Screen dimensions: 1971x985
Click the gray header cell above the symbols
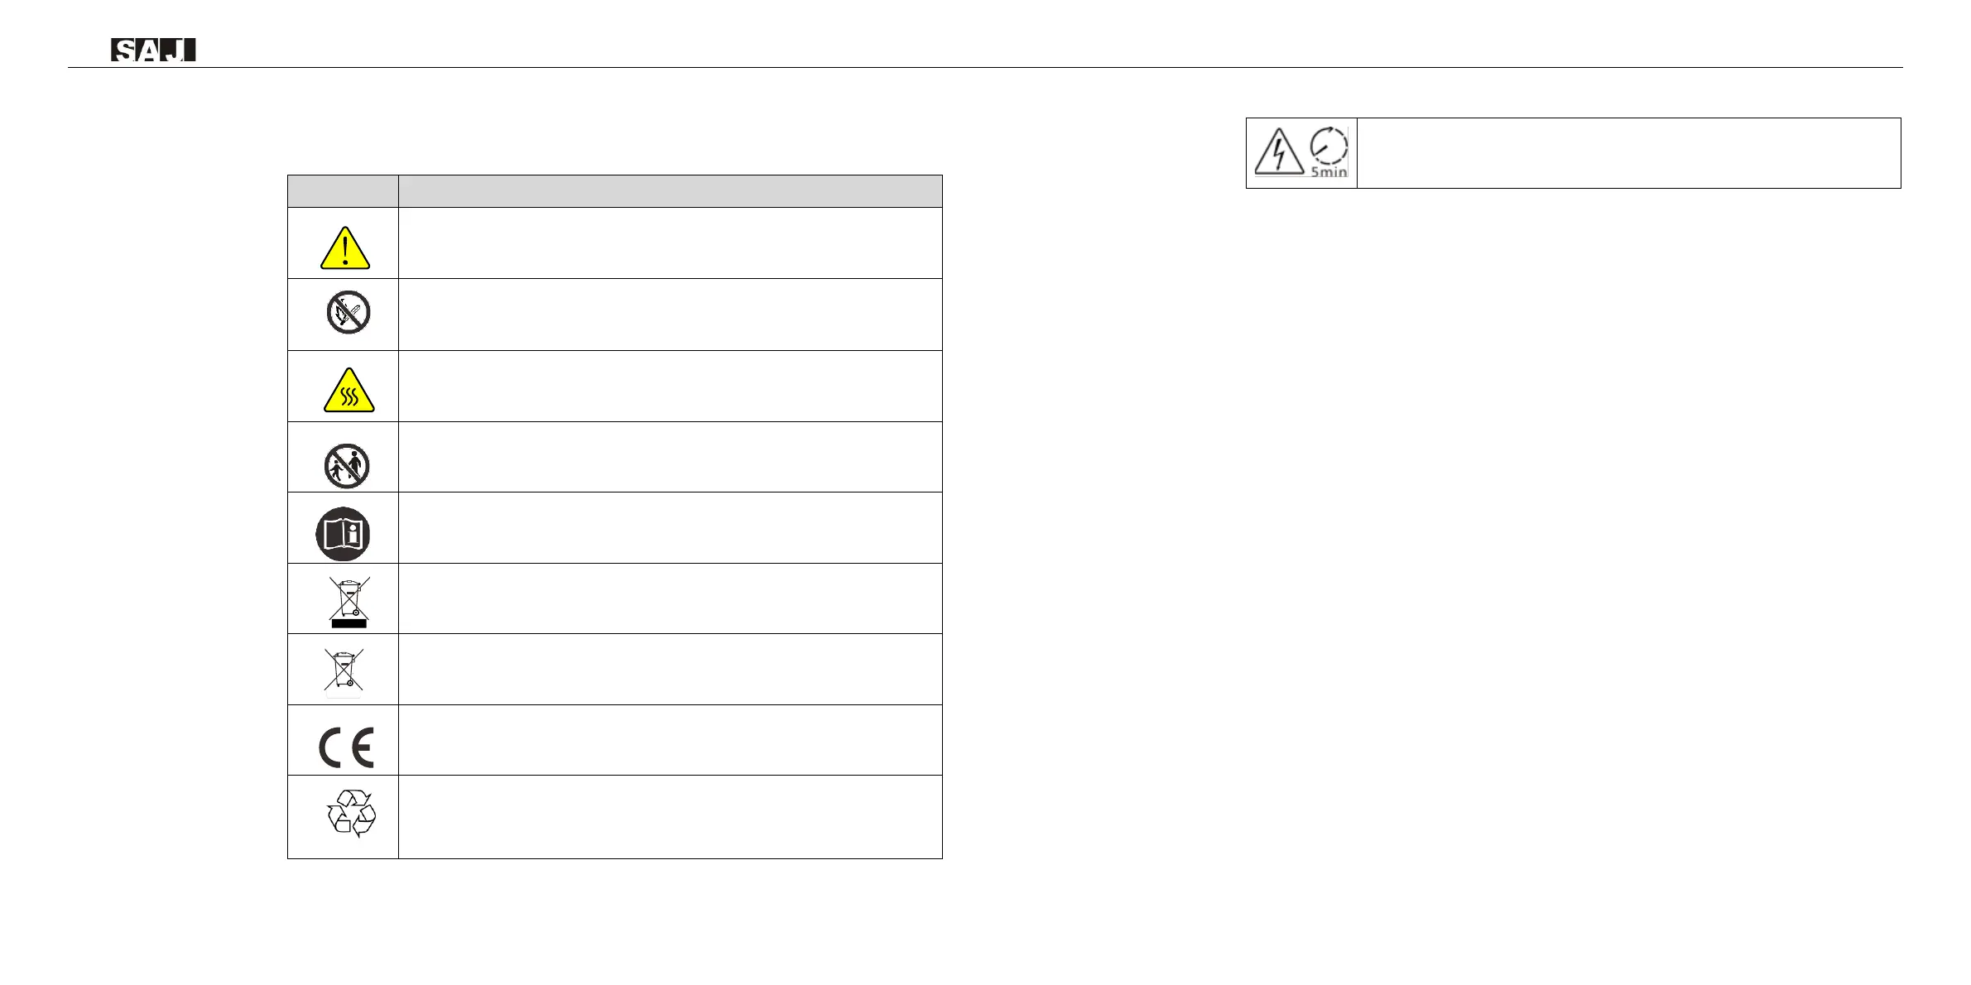point(343,191)
